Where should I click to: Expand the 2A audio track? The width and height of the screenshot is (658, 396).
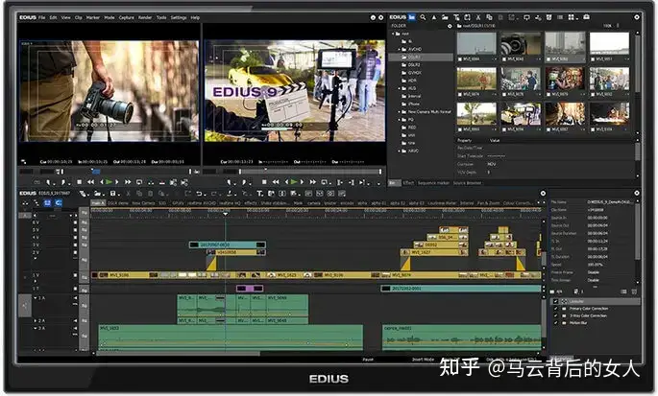coord(36,320)
